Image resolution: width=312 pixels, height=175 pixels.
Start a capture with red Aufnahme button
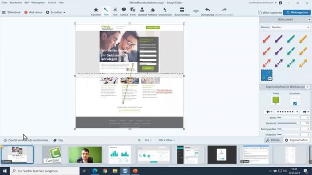coord(33,12)
